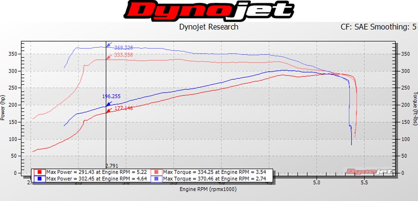Pick the light blue Max Torque 370.46 swatch
418x201 pixels.
(157, 179)
